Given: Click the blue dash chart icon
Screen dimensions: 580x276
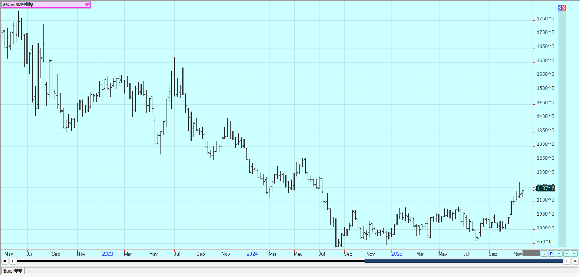Looking at the screenshot, I should click(559, 253).
